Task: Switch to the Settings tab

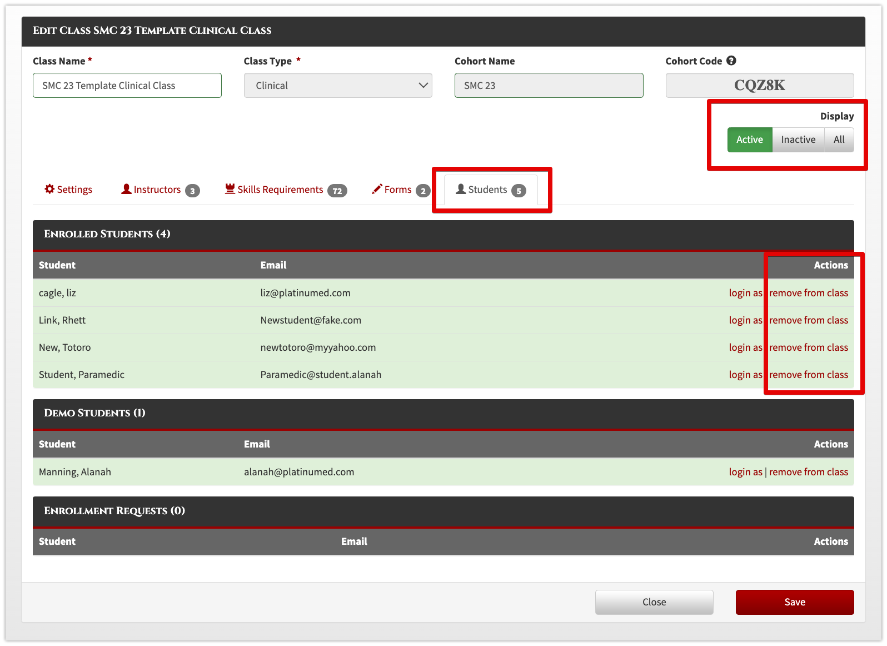Action: pyautogui.click(x=68, y=190)
